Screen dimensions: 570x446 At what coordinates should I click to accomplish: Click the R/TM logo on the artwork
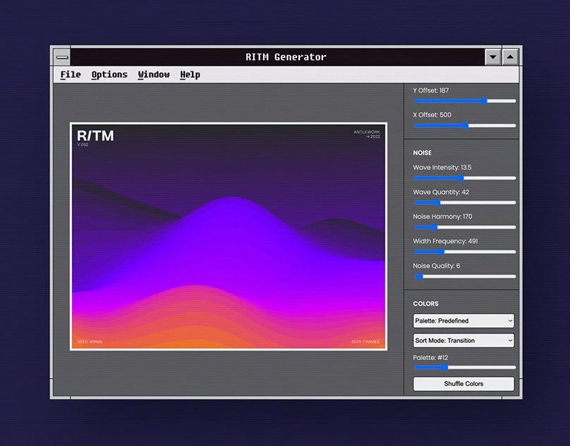pyautogui.click(x=95, y=135)
